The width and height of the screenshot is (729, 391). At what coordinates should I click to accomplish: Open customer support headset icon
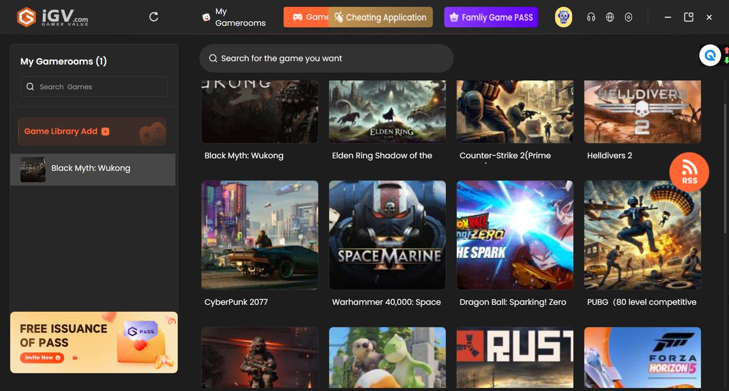pos(591,17)
